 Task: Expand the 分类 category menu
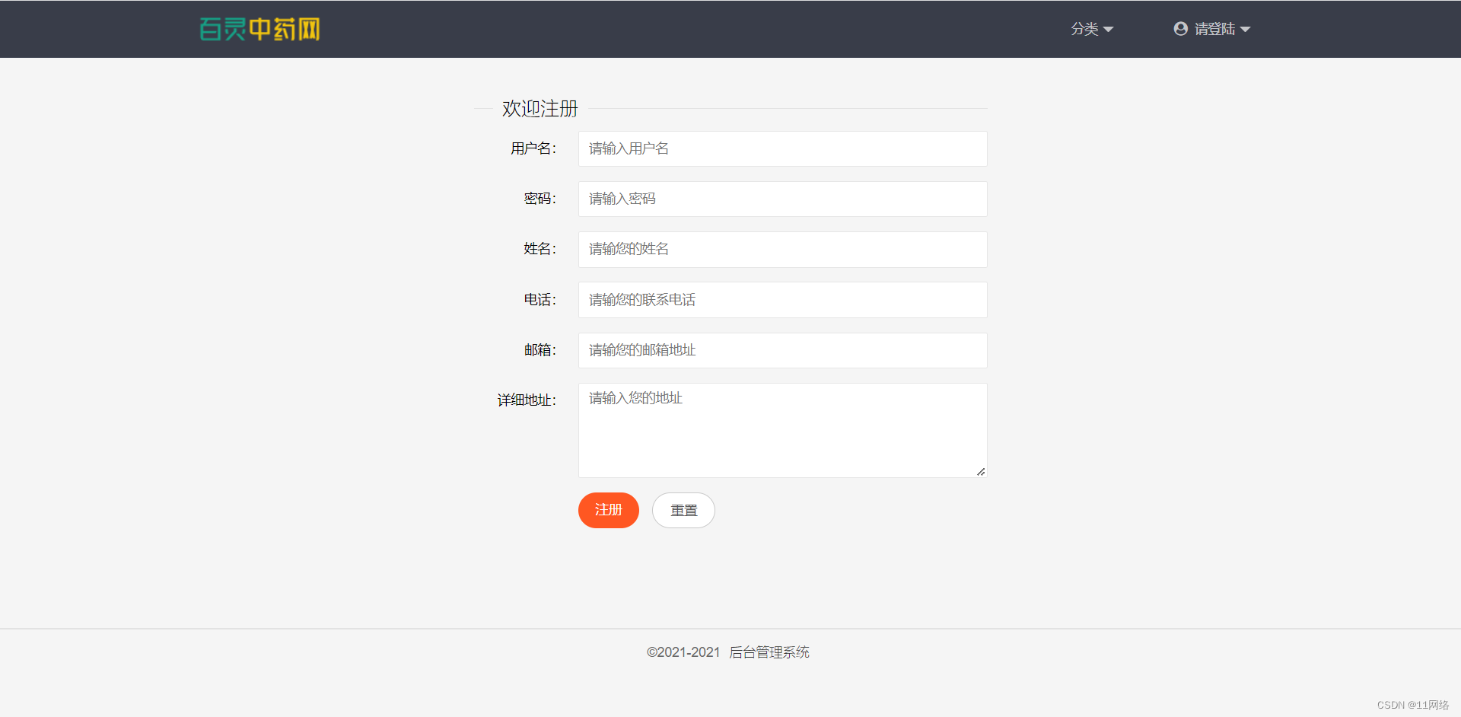1086,29
